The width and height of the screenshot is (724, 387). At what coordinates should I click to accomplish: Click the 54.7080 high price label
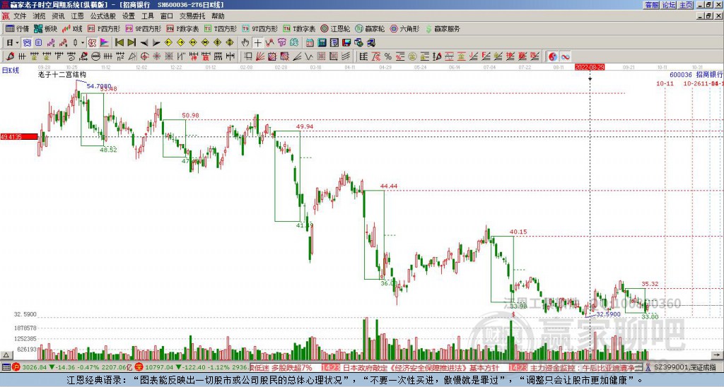99,86
